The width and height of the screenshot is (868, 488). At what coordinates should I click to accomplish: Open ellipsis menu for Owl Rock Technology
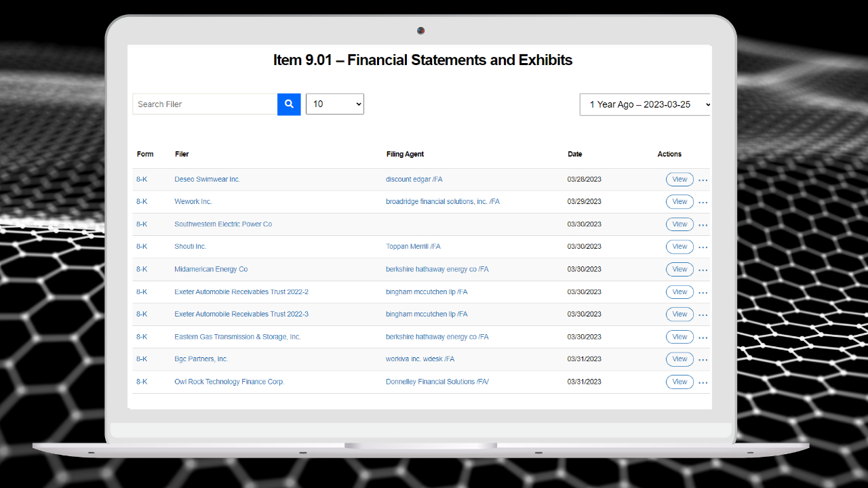703,382
